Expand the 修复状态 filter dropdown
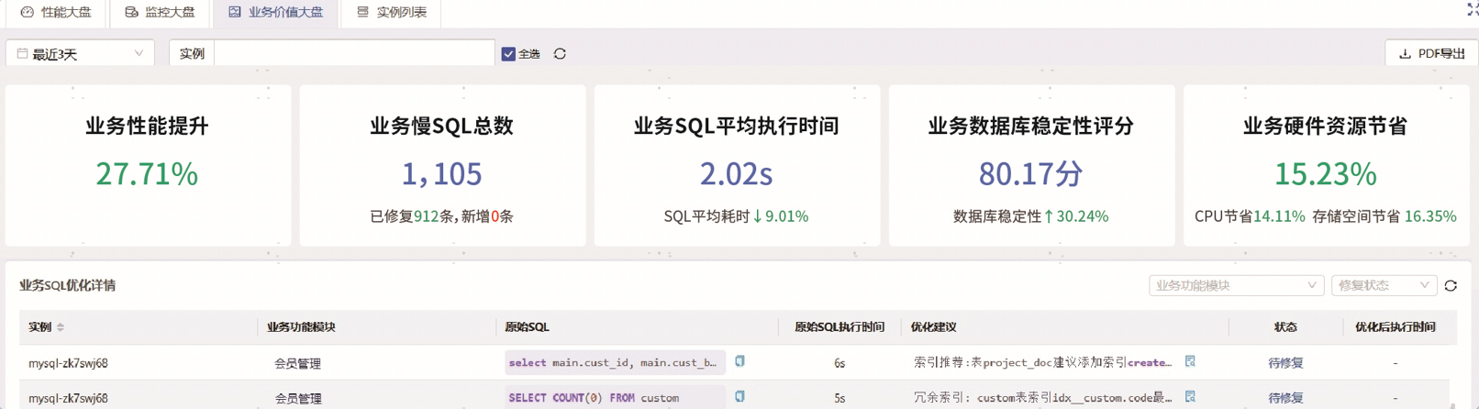 1383,286
